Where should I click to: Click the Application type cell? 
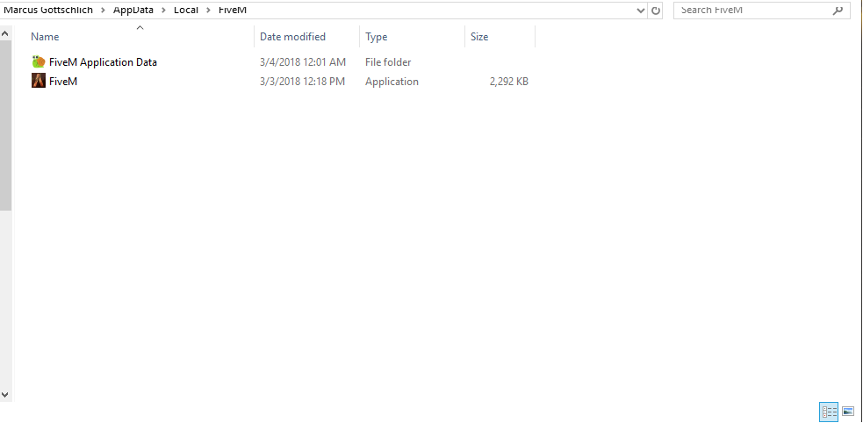[x=392, y=82]
